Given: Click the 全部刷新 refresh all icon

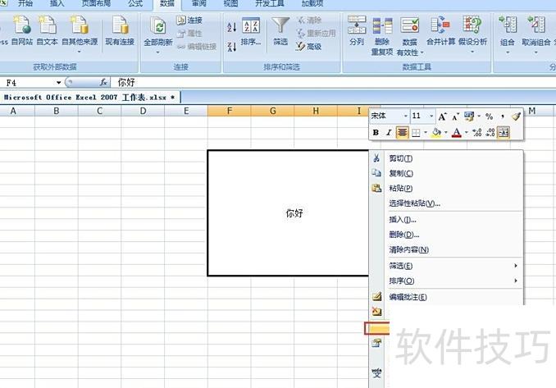Looking at the screenshot, I should click(158, 25).
